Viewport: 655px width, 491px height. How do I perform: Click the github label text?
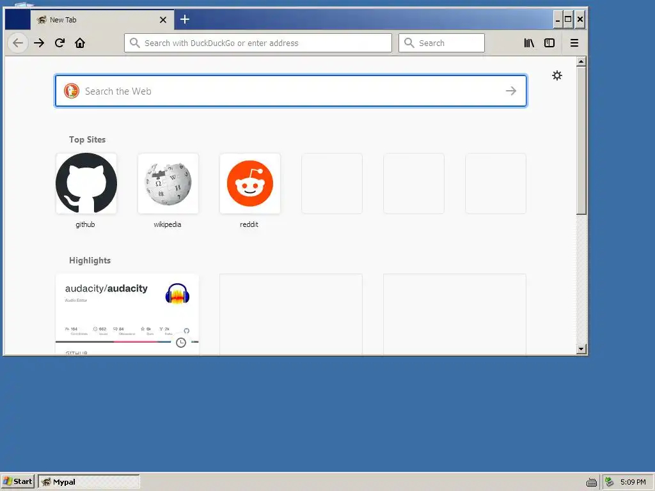[x=85, y=224]
